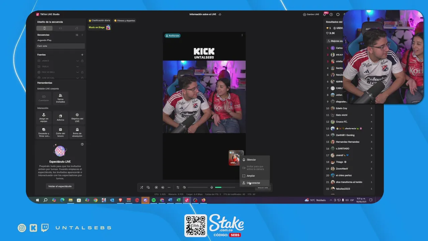The height and width of the screenshot is (241, 428).
Task: Click the Anfitrión host badge
Action: tap(173, 35)
